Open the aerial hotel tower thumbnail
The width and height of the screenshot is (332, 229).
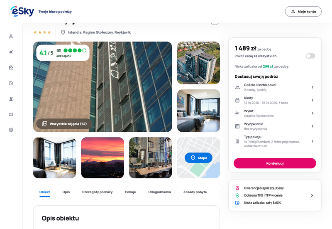click(198, 63)
